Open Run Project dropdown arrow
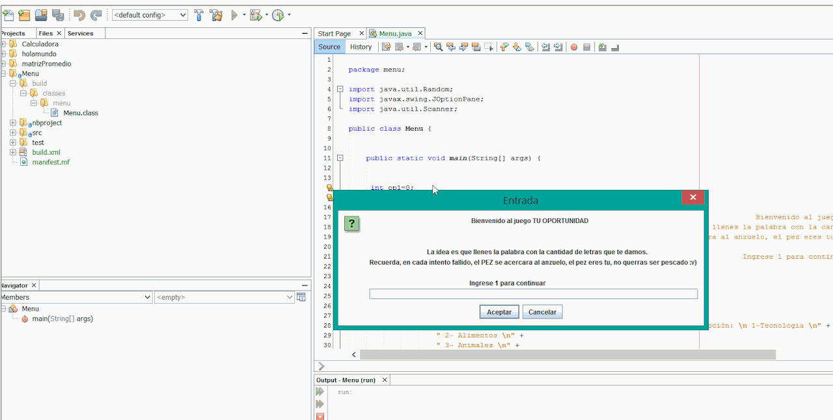Viewport: 833px width, 420px height. (245, 15)
